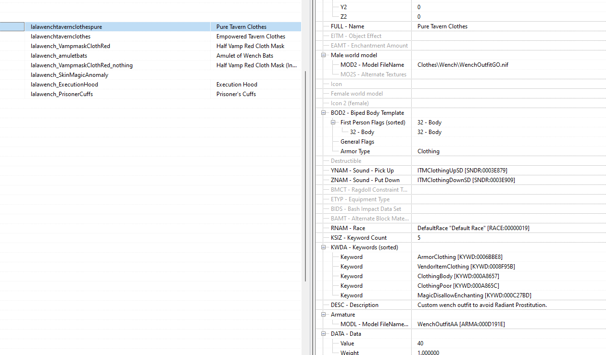Click ITMClothingUpSD sound reference
The width and height of the screenshot is (606, 355).
click(x=462, y=171)
